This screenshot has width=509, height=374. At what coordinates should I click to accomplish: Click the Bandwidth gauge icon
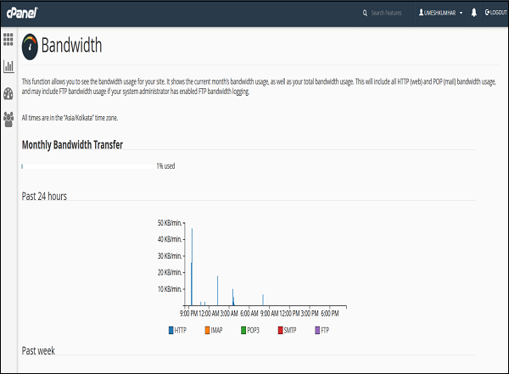(30, 44)
